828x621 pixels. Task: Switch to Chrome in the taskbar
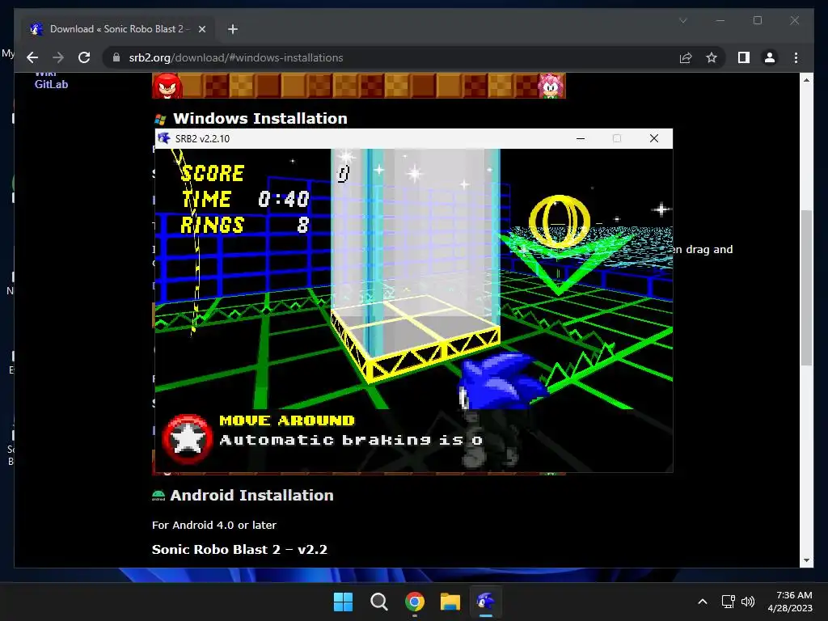(x=415, y=602)
